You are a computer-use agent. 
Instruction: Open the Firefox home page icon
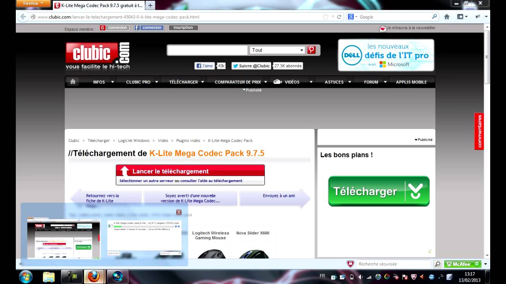pyautogui.click(x=447, y=17)
